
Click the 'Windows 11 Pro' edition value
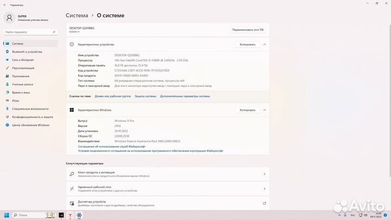pyautogui.click(x=124, y=121)
